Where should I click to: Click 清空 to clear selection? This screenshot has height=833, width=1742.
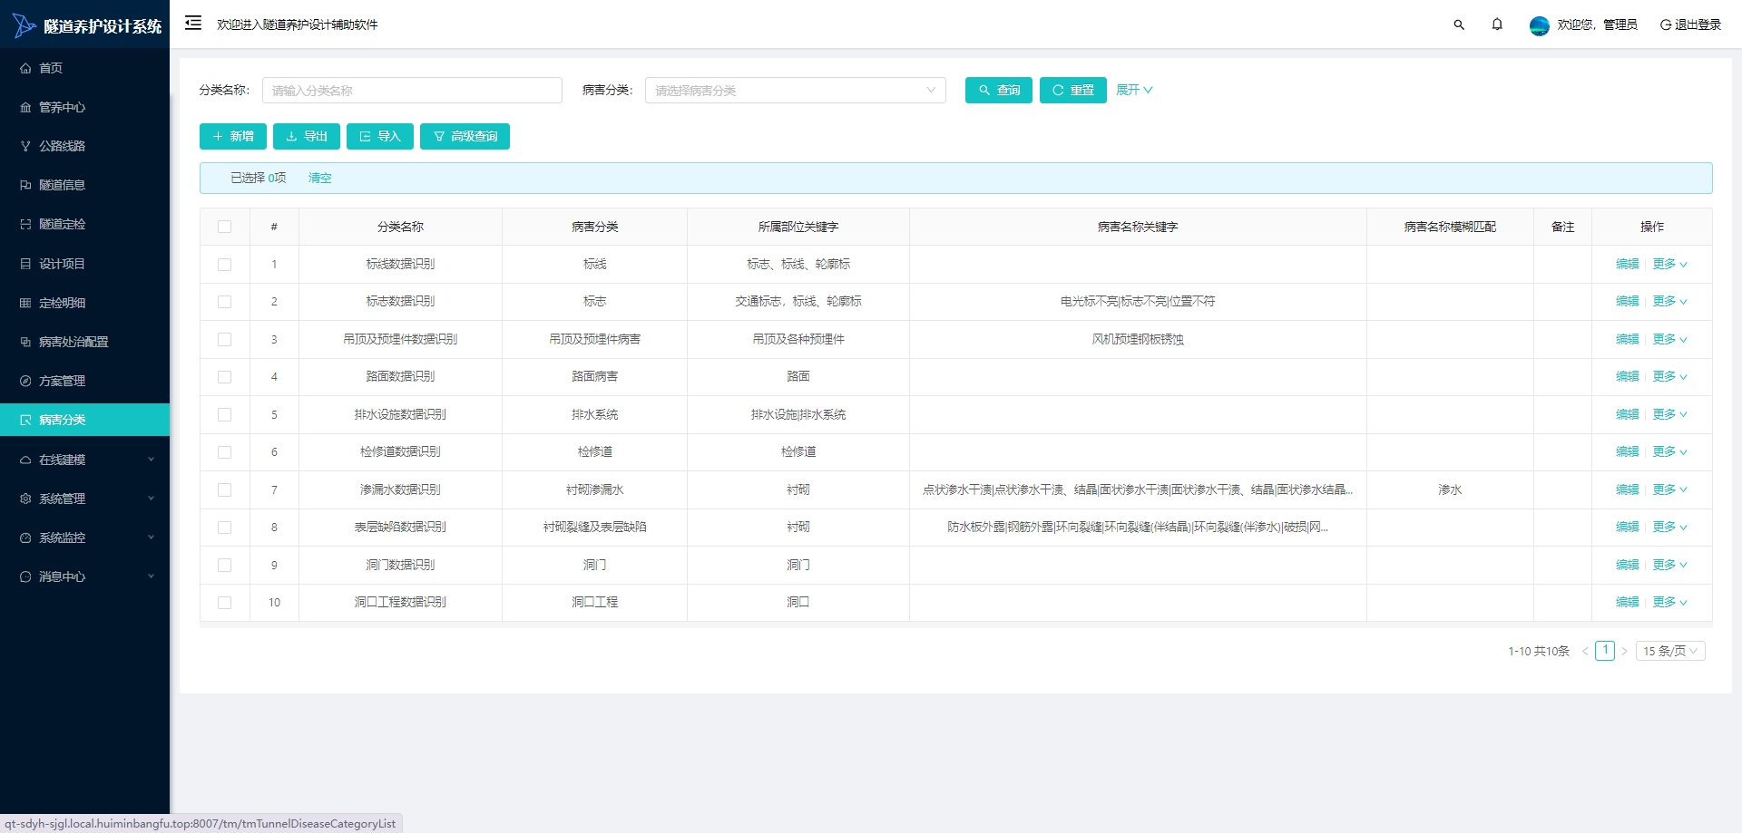tap(320, 179)
